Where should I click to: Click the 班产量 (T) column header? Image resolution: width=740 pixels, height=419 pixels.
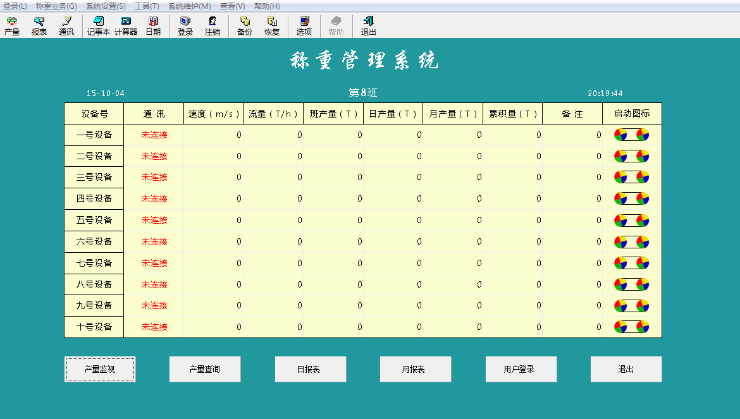[x=333, y=114]
